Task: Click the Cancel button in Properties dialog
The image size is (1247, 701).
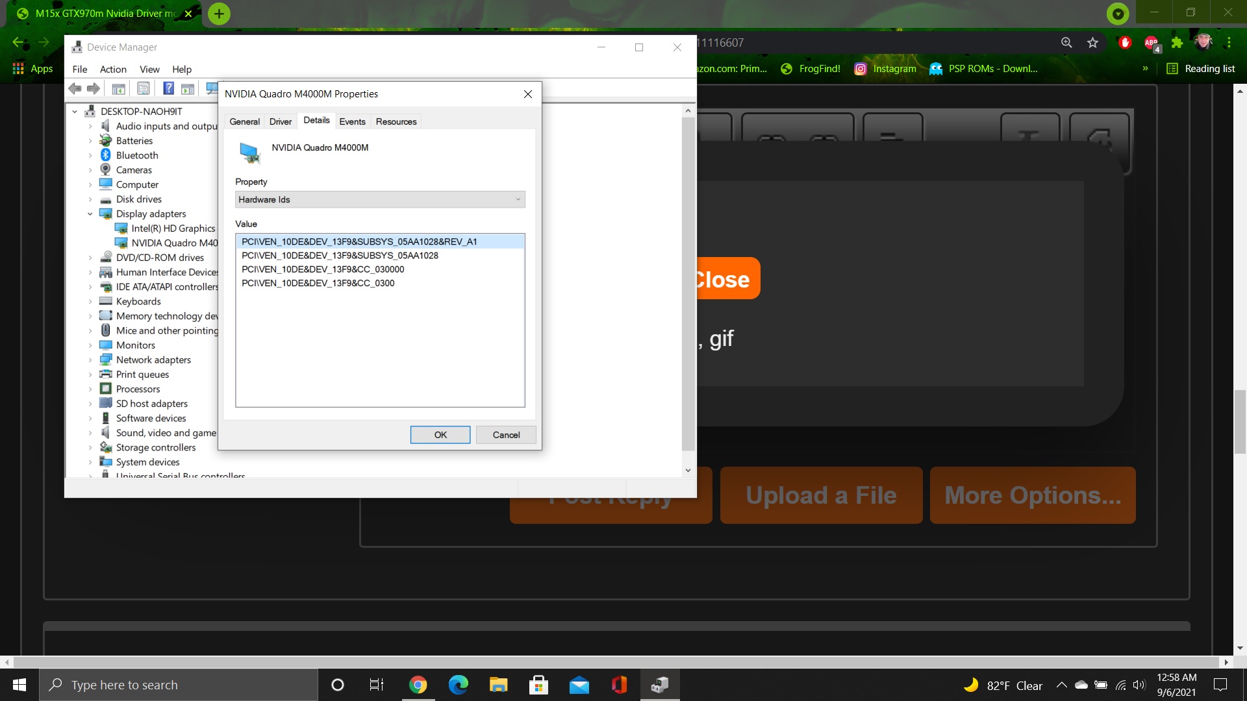Action: [506, 435]
